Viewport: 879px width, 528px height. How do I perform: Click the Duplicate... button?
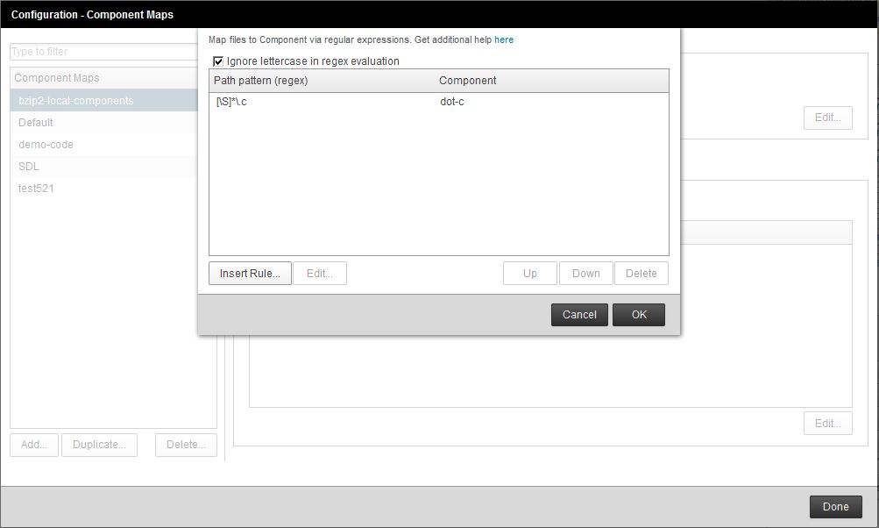pyautogui.click(x=99, y=445)
